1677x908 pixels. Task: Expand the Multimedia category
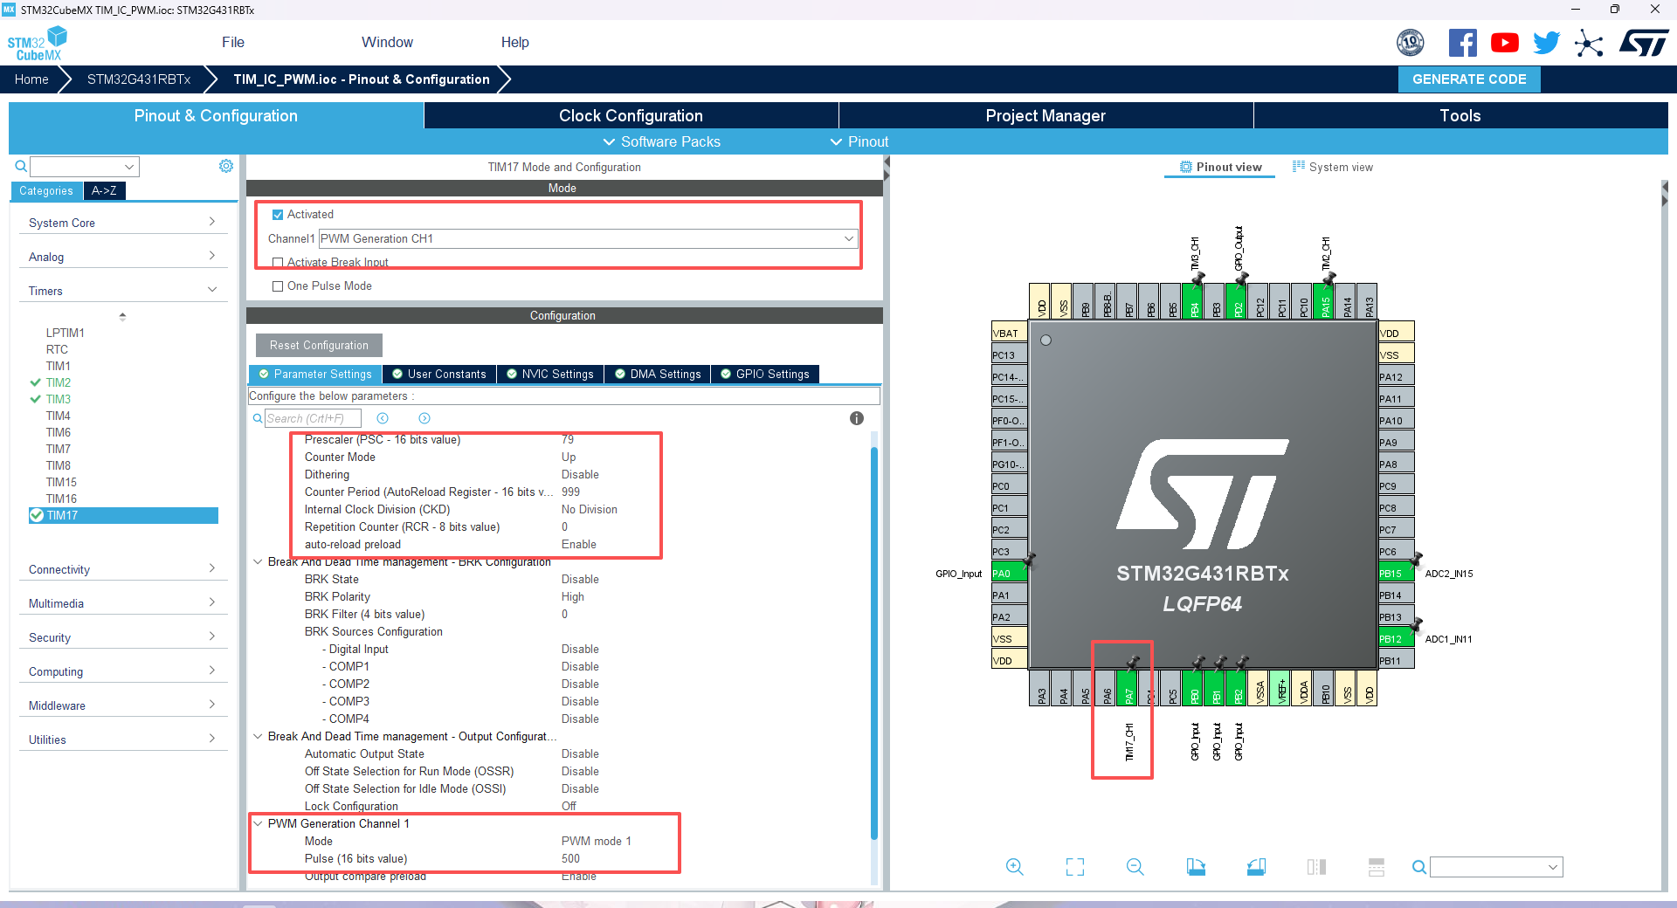click(x=122, y=603)
